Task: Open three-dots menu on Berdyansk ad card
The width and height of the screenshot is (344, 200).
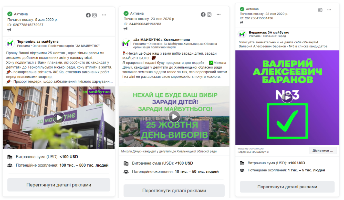Action: point(329,10)
